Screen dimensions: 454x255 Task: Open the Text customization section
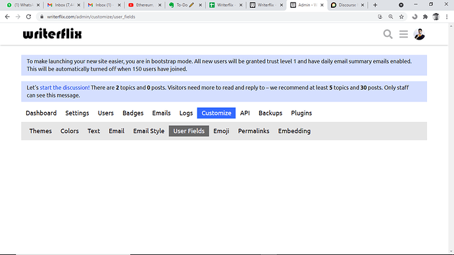tap(93, 131)
